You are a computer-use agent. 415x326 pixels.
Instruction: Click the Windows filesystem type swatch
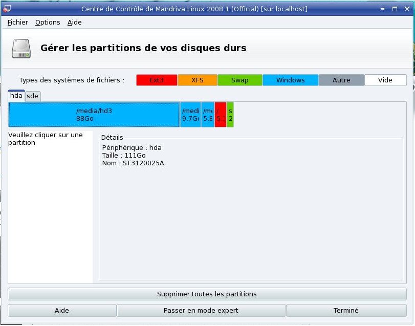click(291, 80)
